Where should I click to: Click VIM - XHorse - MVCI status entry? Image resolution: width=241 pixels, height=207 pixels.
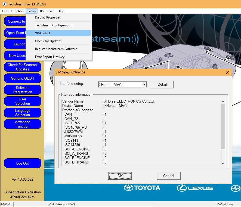point(62,204)
